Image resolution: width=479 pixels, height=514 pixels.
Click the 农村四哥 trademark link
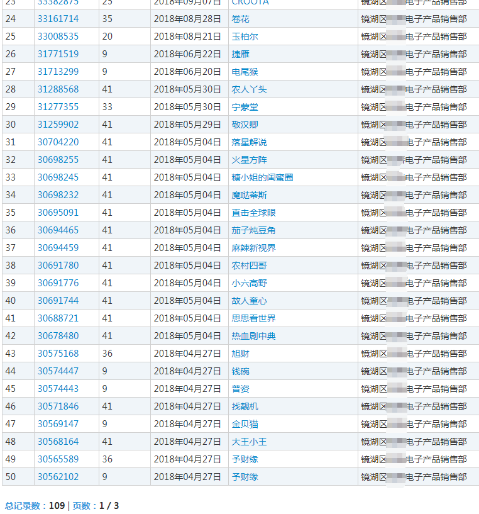(x=249, y=265)
